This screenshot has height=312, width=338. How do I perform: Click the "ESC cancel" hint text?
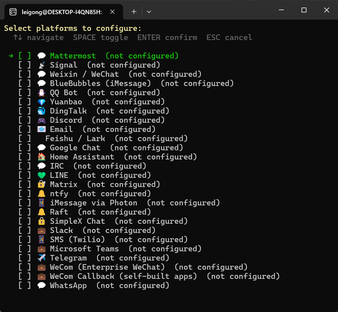(229, 38)
